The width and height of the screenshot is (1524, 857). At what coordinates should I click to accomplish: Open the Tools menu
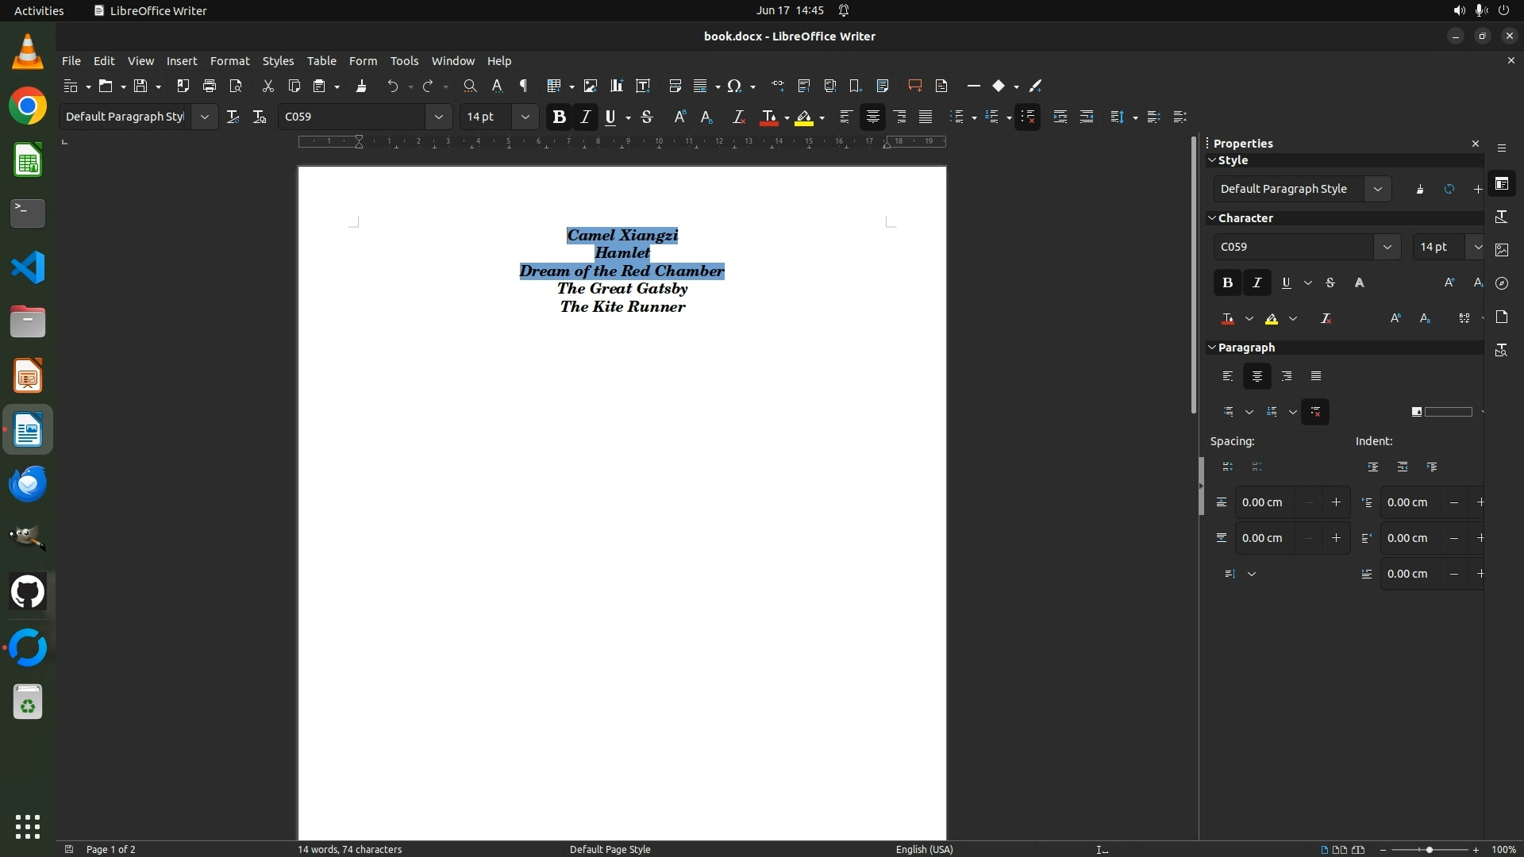(404, 61)
